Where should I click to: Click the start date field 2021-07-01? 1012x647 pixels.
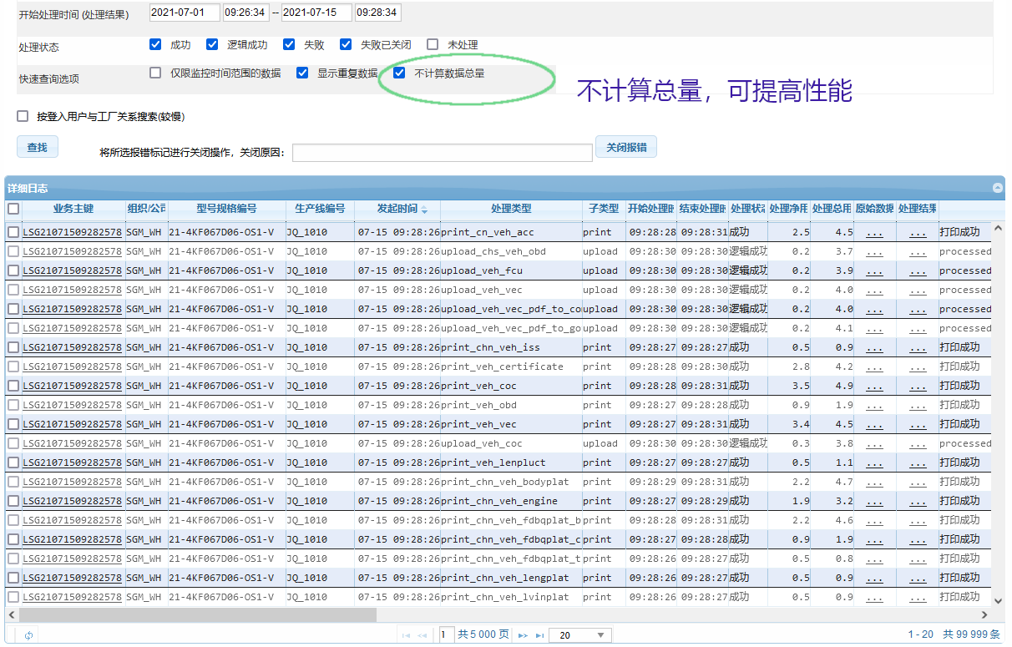pyautogui.click(x=185, y=13)
